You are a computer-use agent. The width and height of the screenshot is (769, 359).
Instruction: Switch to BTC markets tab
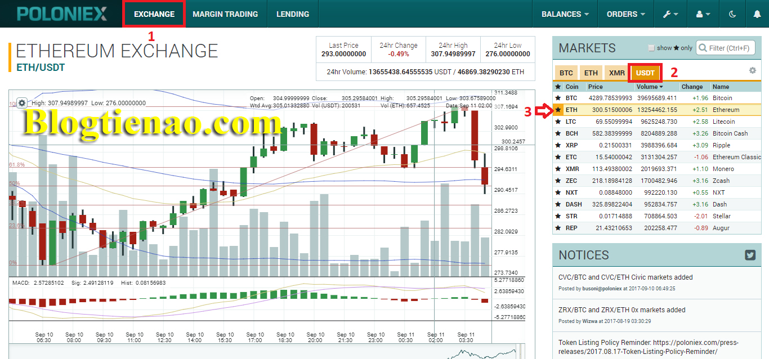pyautogui.click(x=566, y=73)
